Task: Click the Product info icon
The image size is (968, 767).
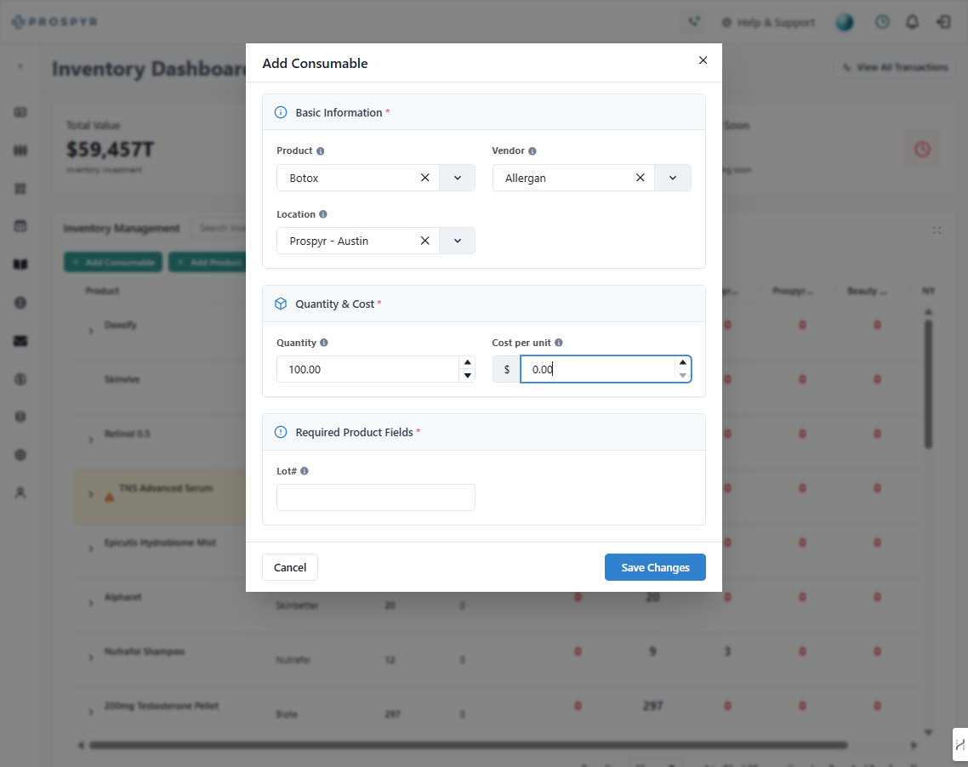Action: tap(321, 151)
